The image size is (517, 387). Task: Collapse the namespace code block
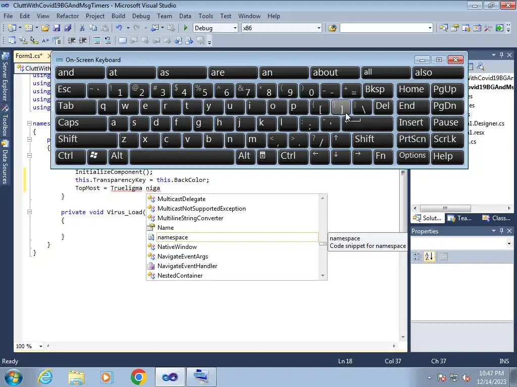tap(29, 123)
